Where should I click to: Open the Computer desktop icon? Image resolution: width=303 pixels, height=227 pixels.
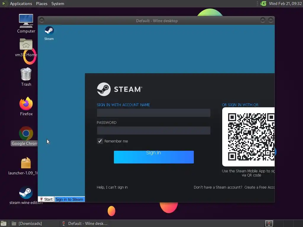[x=26, y=23]
